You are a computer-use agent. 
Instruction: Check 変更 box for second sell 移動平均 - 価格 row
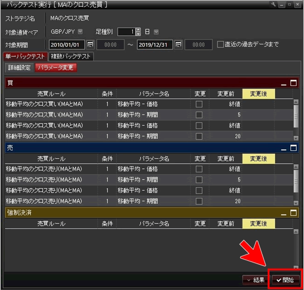(x=199, y=190)
